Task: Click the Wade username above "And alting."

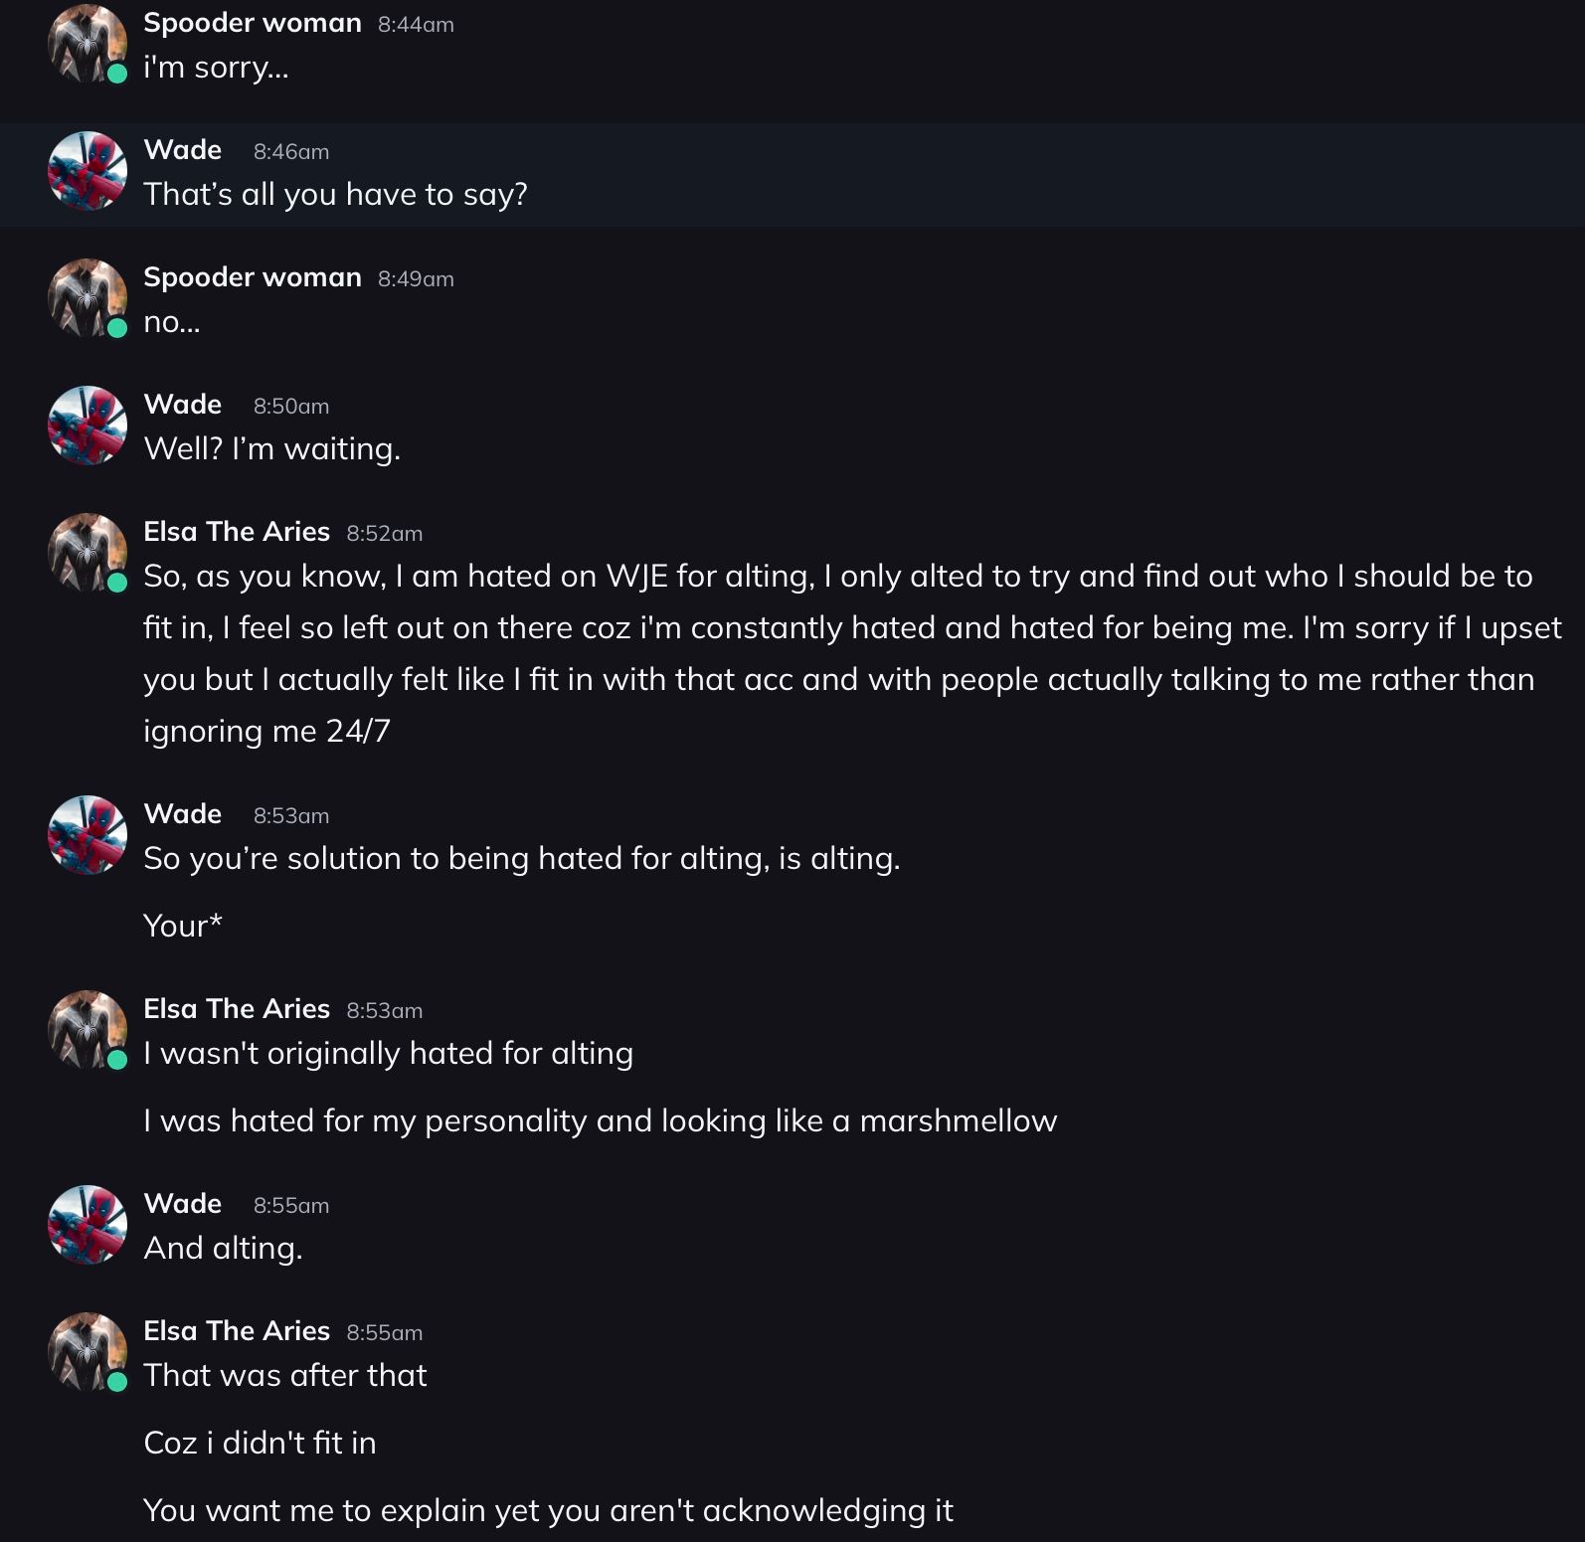Action: 183,1204
